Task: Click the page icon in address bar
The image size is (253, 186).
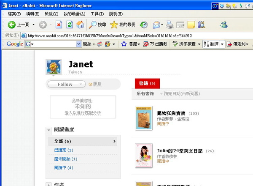Action: (x=24, y=36)
